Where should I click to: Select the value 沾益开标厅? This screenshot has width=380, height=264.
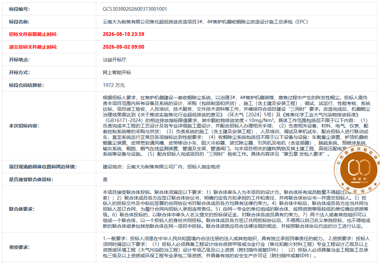[x=114, y=60]
